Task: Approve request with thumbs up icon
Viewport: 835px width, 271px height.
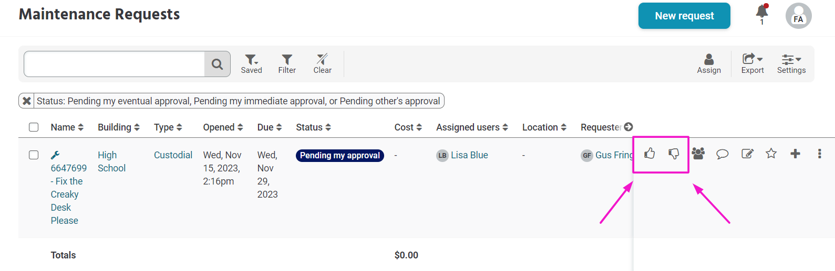Action: point(650,153)
